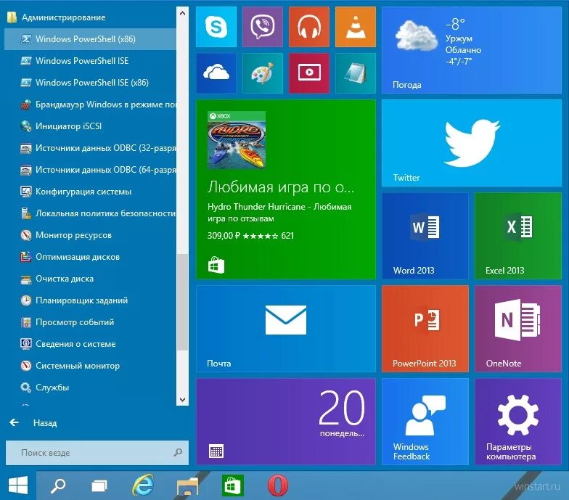Launch the Notepad tile
569x500 pixels.
click(x=356, y=73)
